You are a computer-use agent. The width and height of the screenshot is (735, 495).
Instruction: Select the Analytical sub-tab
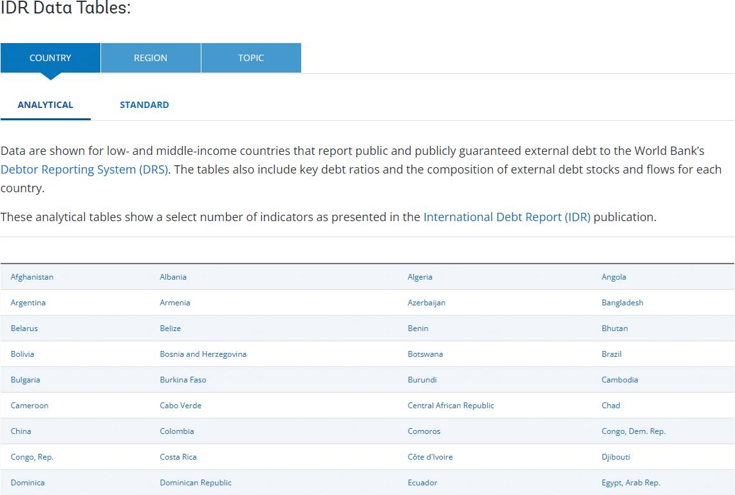45,105
